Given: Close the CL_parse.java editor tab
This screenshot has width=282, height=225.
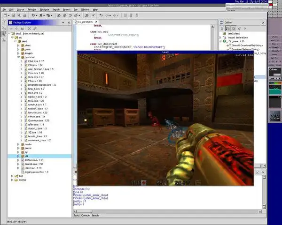Looking at the screenshot, I should 96,22.
